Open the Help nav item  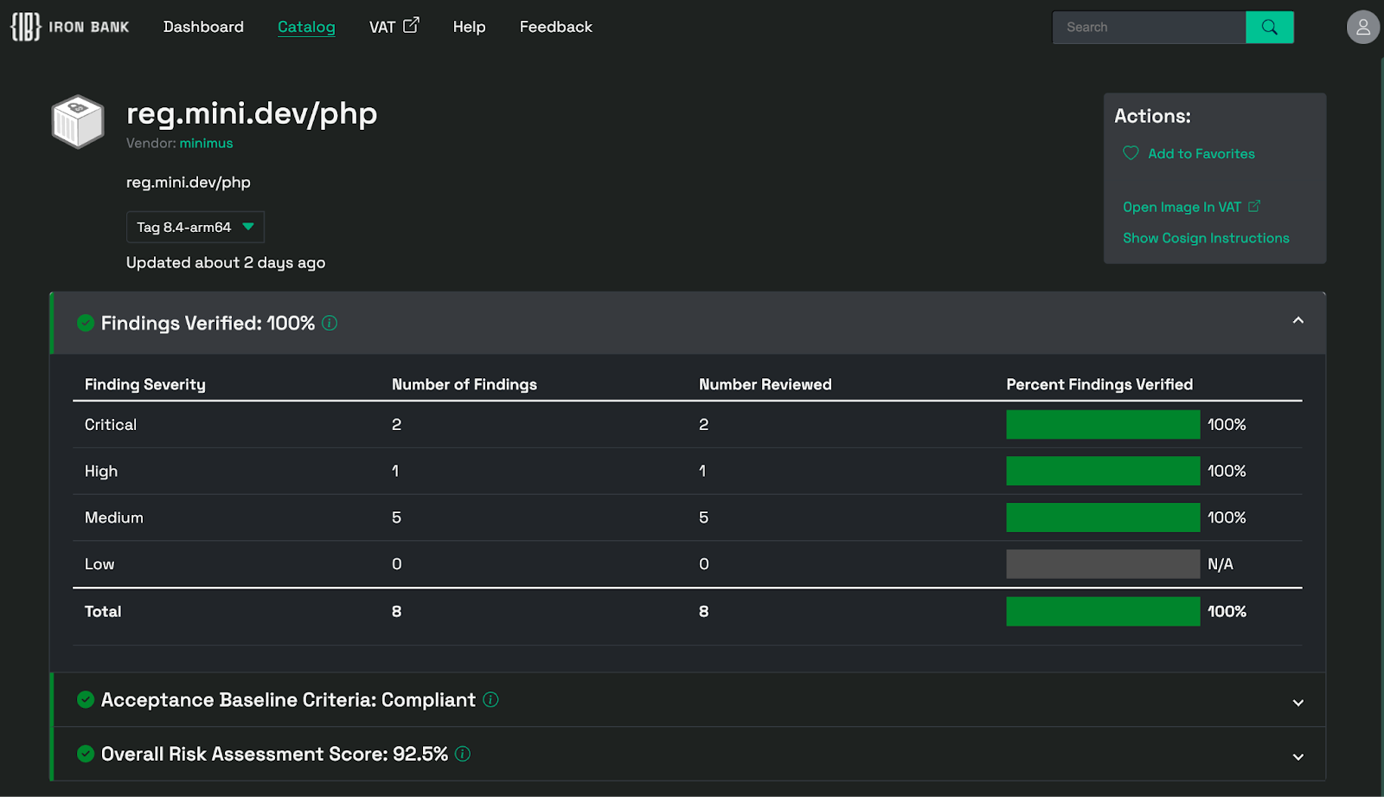click(469, 27)
